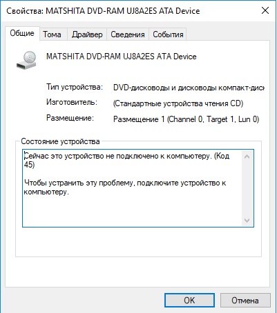
Task: Click the Чтобы устранить эту проблему text
Action: click(x=125, y=188)
